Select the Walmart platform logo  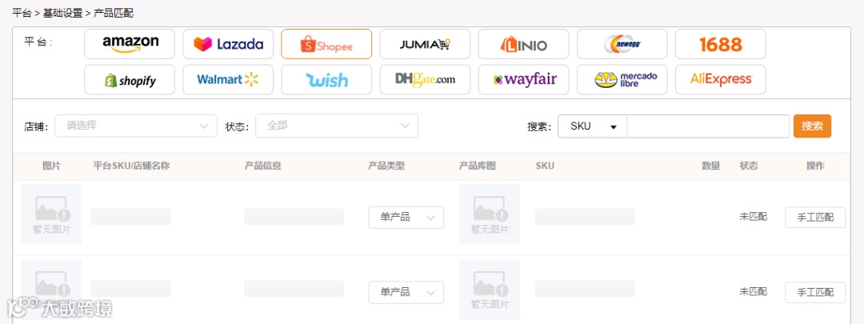pos(228,80)
